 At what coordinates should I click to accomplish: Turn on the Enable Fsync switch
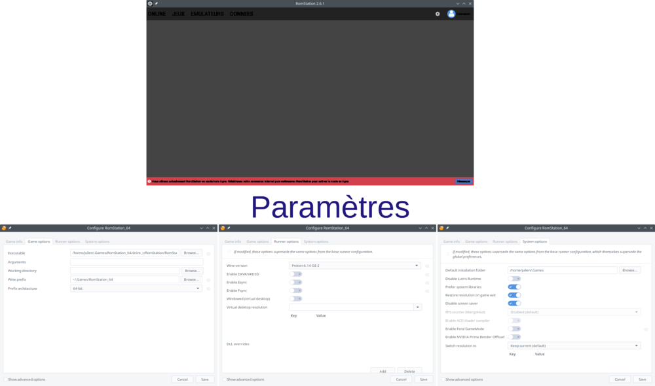point(296,290)
